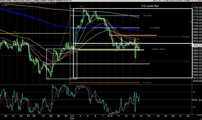The width and height of the screenshot is (202, 120).
Task: Select the 1685.00 price axis label
Action: 197,35
